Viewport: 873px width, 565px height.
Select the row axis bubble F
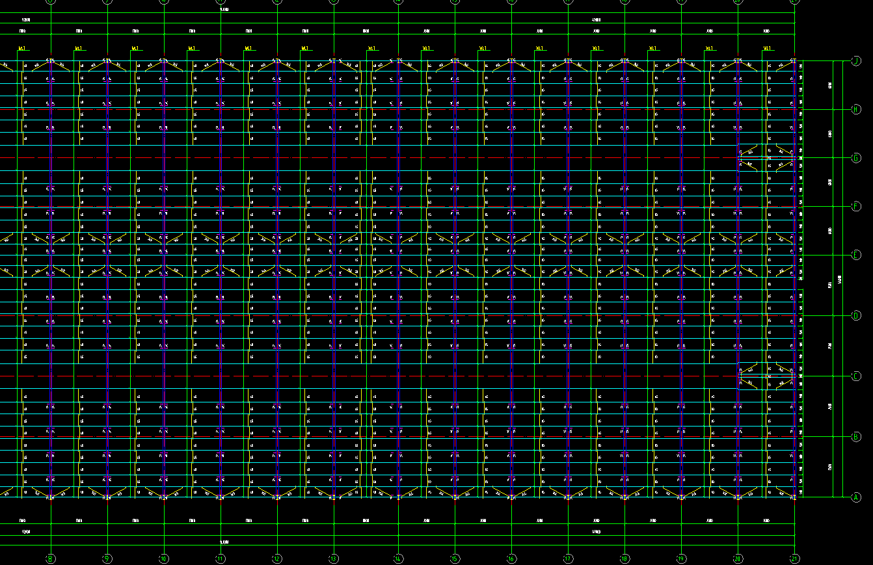[x=856, y=206]
